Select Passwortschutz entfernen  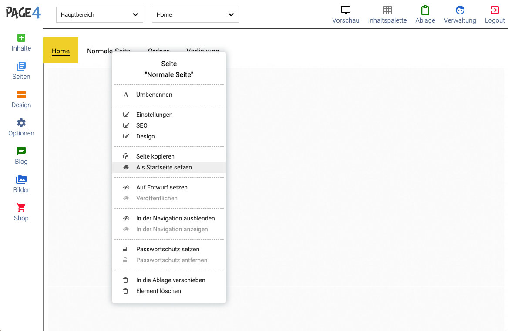pyautogui.click(x=169, y=260)
